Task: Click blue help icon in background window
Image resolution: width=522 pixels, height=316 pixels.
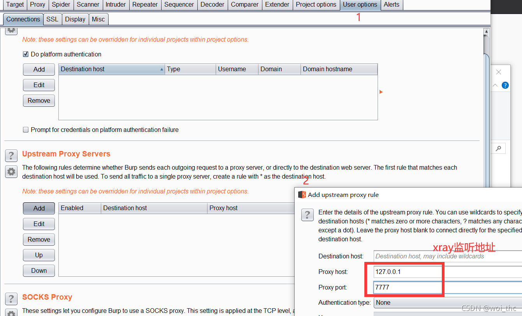Action: tap(505, 85)
